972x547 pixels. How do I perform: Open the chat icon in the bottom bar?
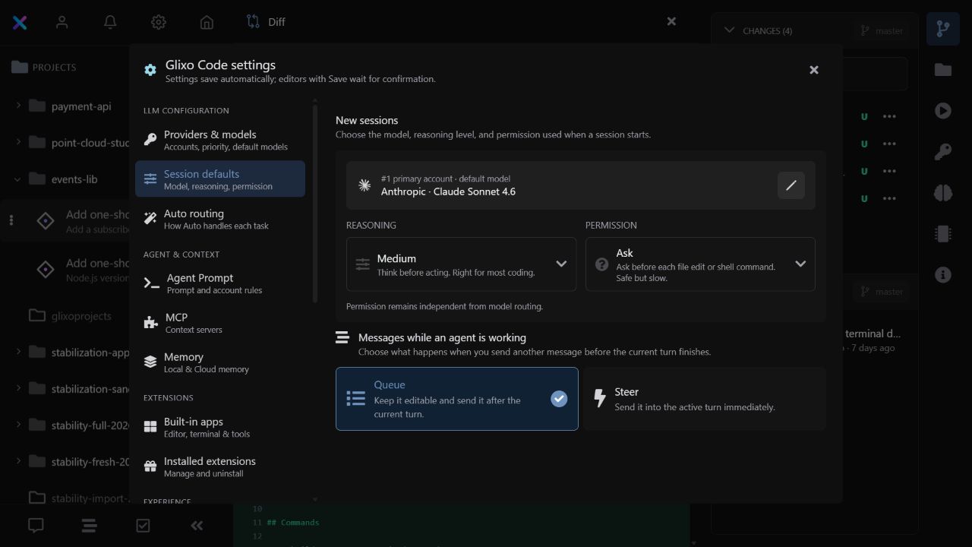point(36,525)
